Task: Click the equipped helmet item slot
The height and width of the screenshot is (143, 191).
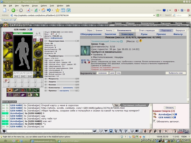Action: coord(8,37)
